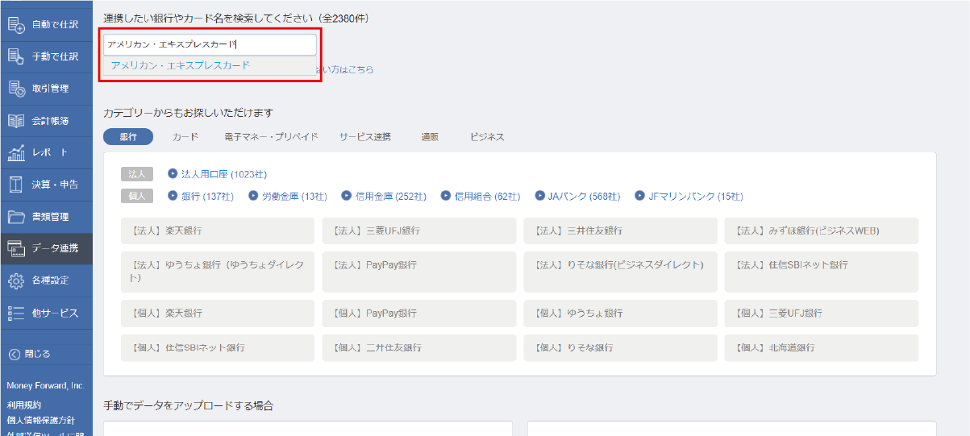Select 【個人】りそな銀行 button
The height and width of the screenshot is (436, 970).
pyautogui.click(x=620, y=347)
